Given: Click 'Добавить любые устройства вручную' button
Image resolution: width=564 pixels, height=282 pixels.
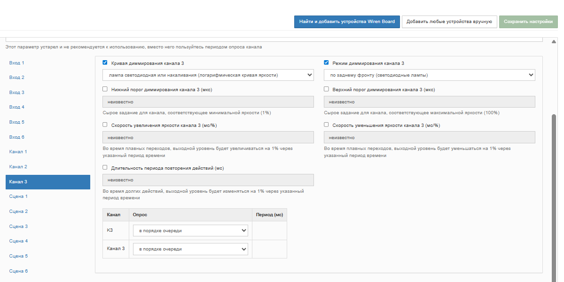Looking at the screenshot, I should [x=449, y=22].
